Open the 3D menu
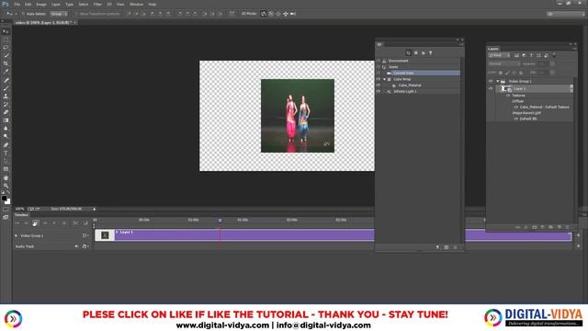Screen dimensions: 588x331 [x=109, y=4]
